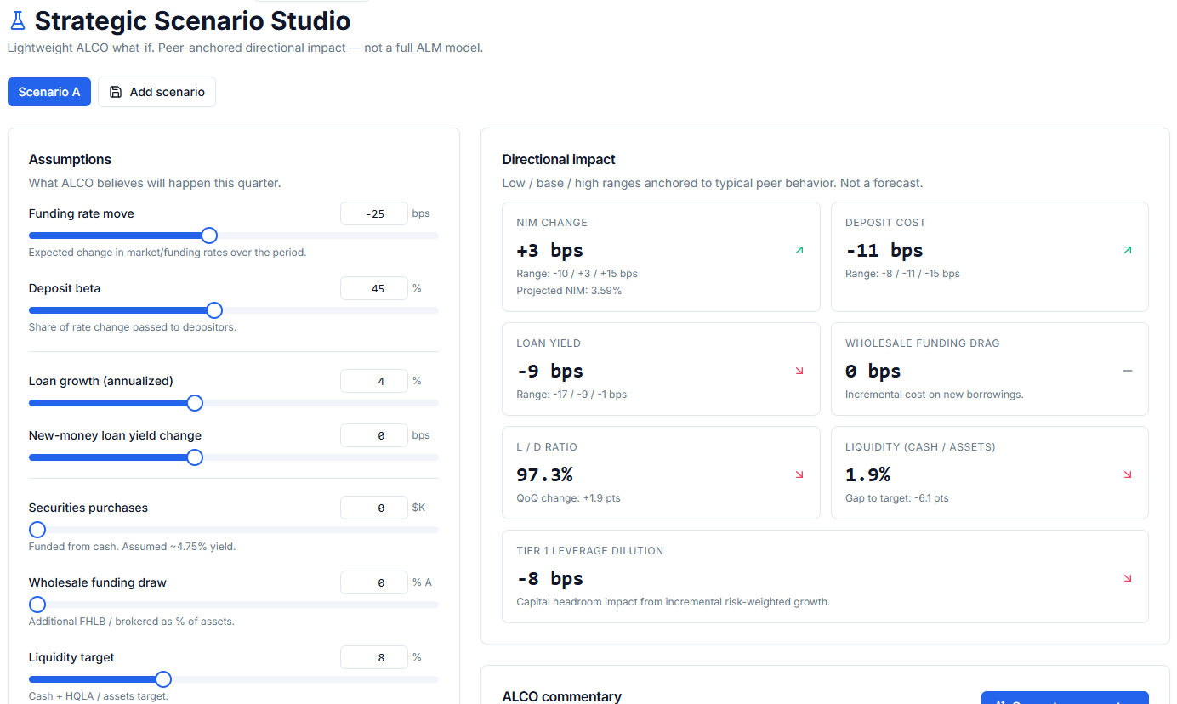Click the Cash + HQLA / assets target note
Screen dimensions: 1177x704
point(99,696)
